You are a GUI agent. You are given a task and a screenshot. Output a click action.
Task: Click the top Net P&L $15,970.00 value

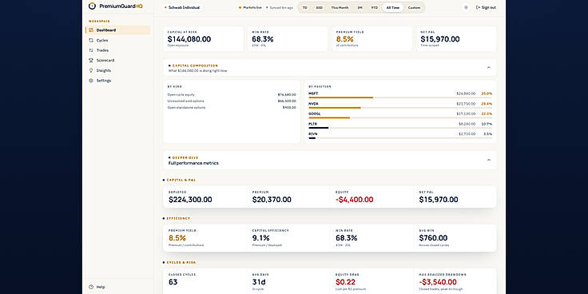(440, 39)
